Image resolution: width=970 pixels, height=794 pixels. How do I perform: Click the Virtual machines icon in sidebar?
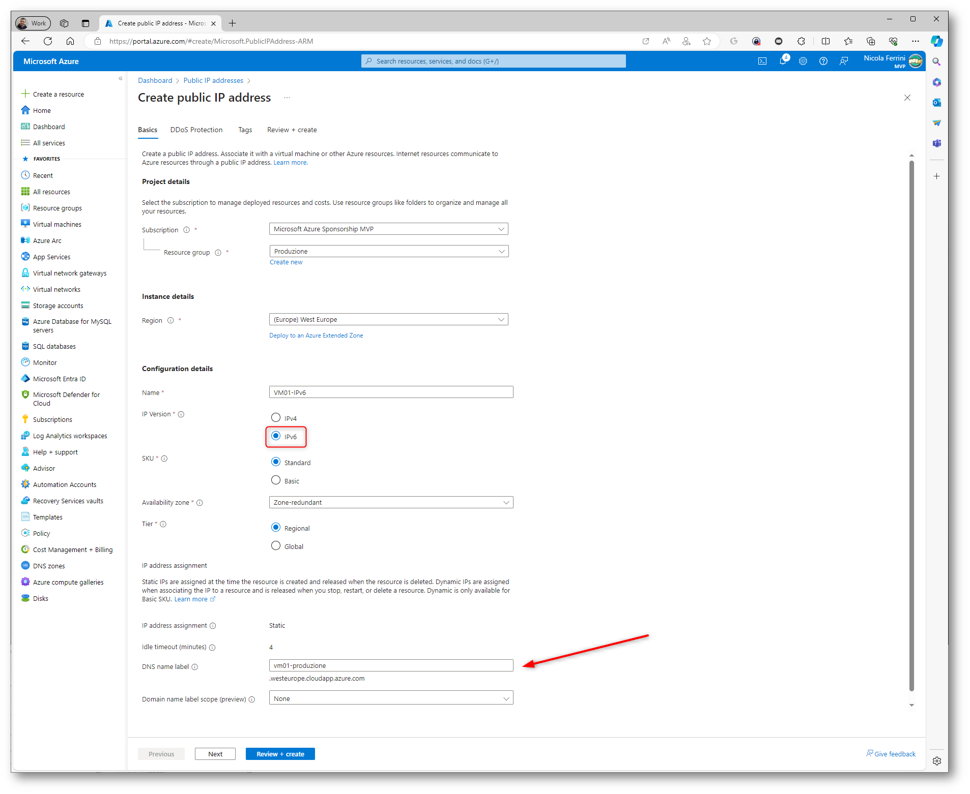[25, 224]
